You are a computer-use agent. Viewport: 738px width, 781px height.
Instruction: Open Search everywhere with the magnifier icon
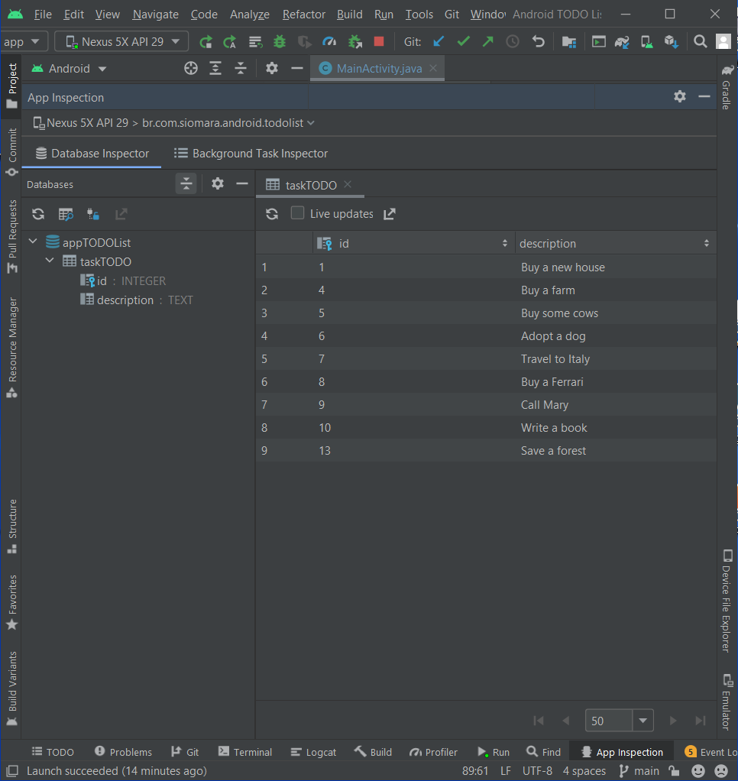click(701, 41)
